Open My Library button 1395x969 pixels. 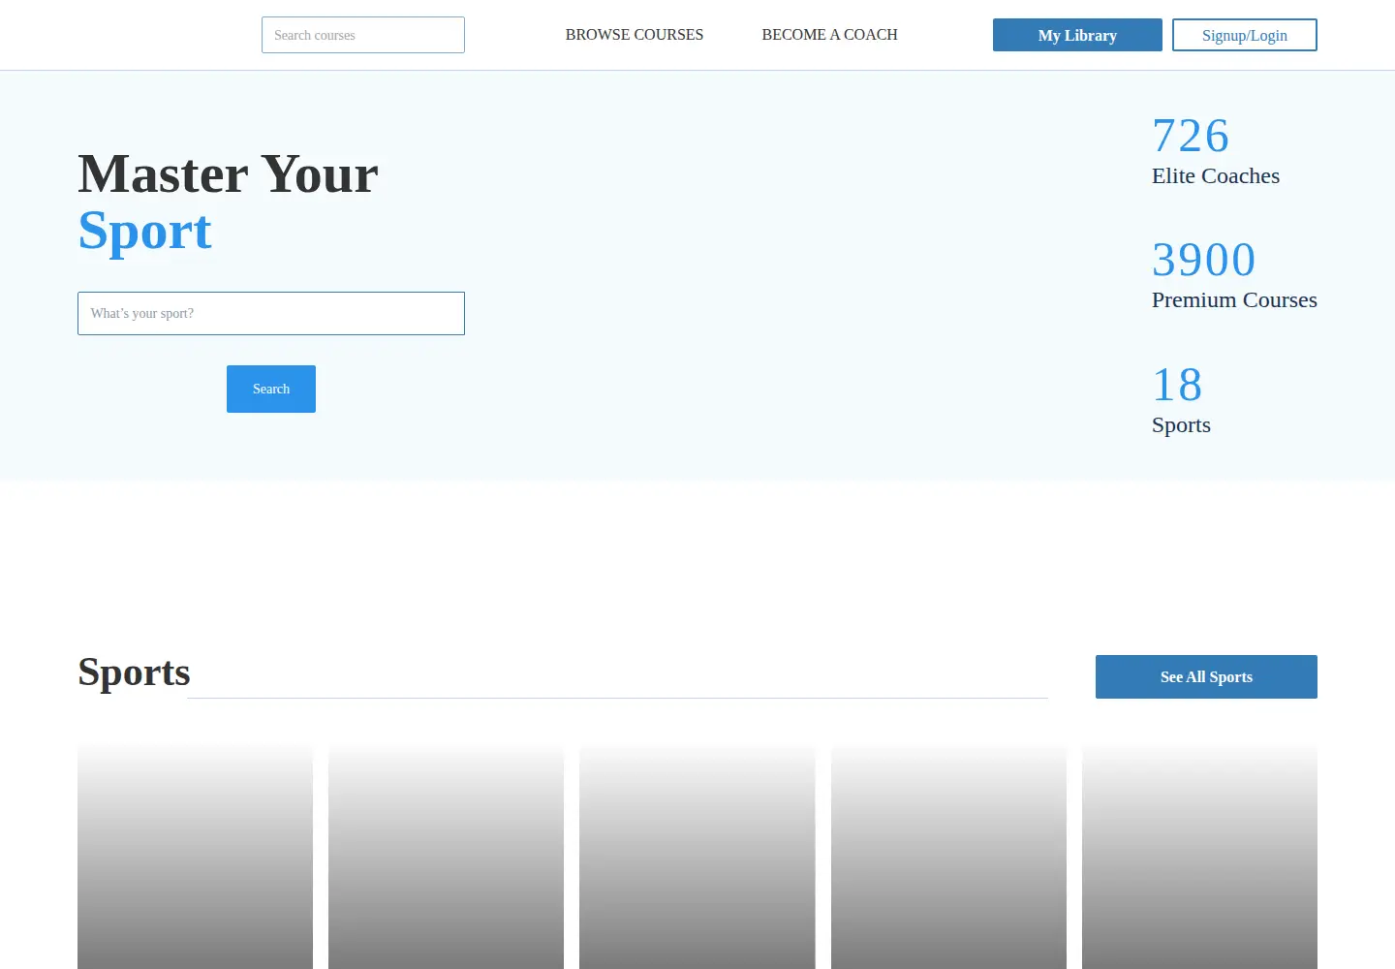1077,35
